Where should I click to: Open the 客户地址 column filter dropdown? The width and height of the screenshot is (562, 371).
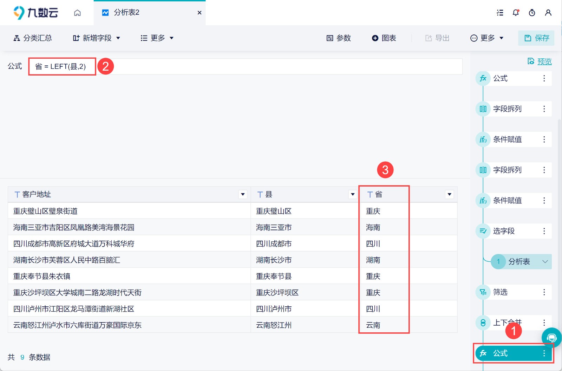243,194
